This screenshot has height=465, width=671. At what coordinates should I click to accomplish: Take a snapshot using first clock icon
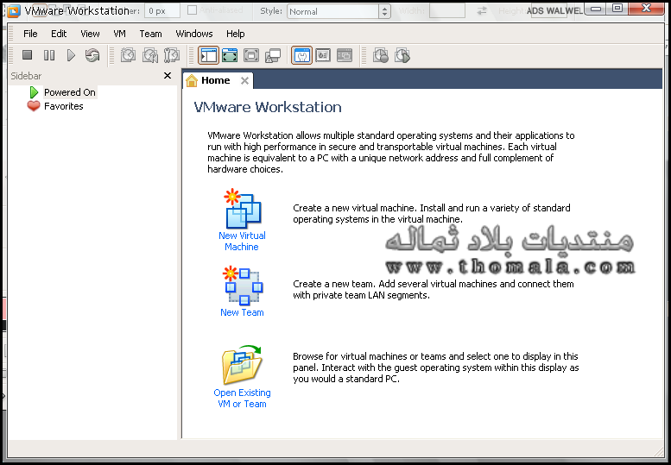pos(128,55)
